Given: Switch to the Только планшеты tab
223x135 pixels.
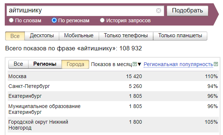Looking at the screenshot, I should (180, 36).
